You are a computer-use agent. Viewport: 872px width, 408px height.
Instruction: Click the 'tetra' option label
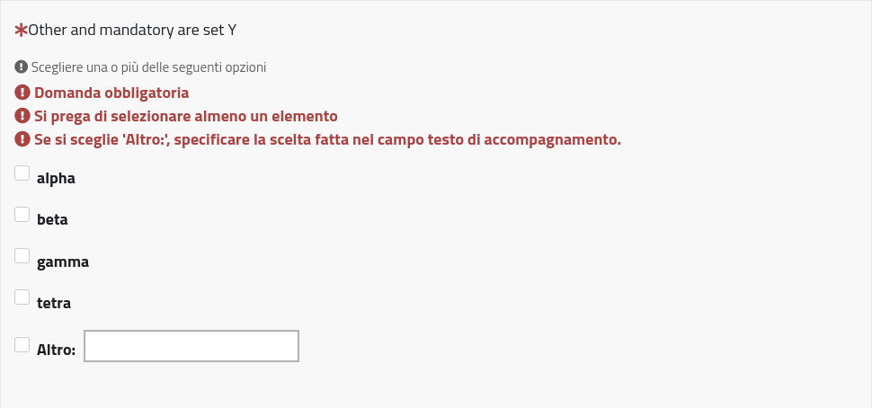click(x=54, y=304)
